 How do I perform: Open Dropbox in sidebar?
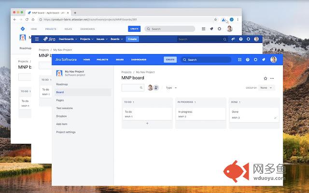pos(61,116)
